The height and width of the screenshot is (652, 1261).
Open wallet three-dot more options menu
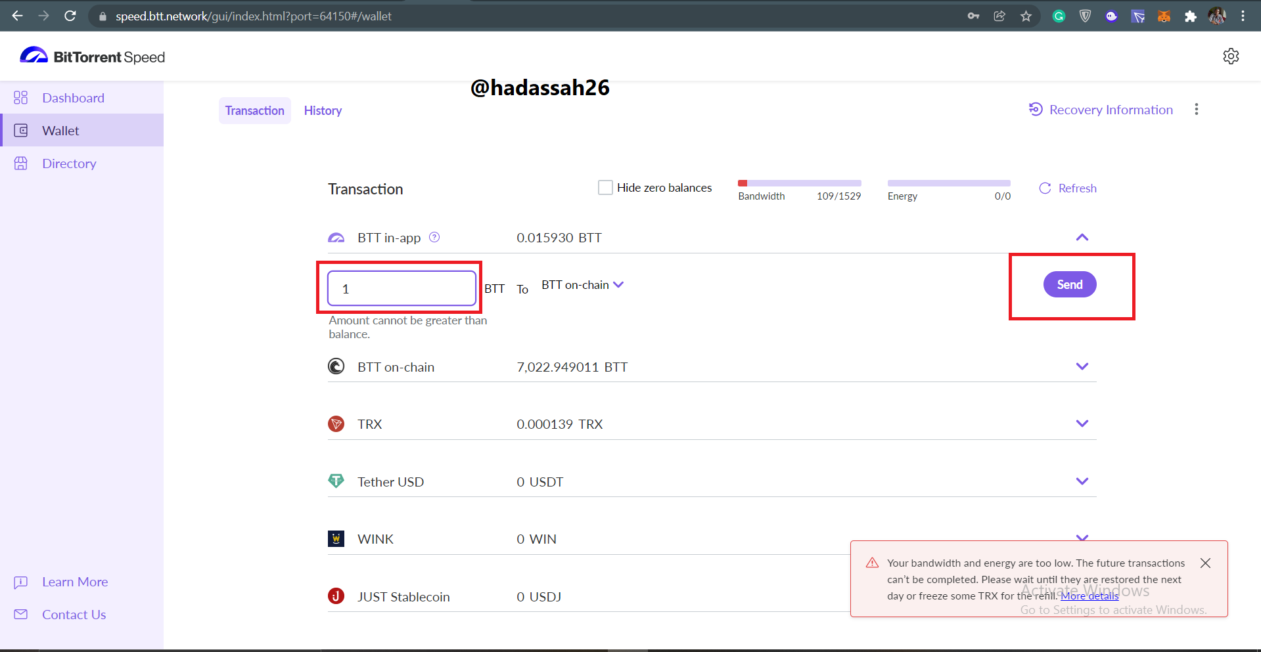pyautogui.click(x=1197, y=109)
